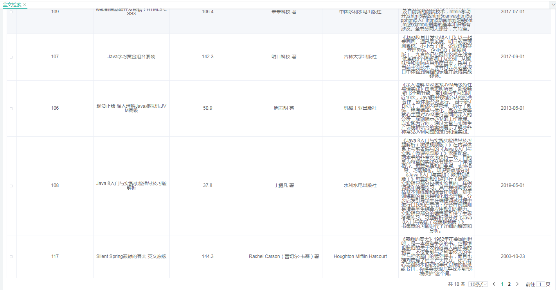This screenshot has width=556, height=290.
Task: Click title Silent Spring寂静的春天 英文原版
Action: coord(131,256)
